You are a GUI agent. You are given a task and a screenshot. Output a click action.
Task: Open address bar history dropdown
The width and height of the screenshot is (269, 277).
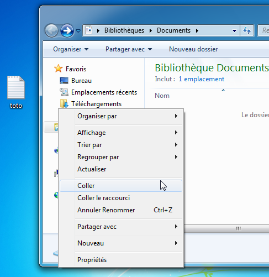click(234, 31)
